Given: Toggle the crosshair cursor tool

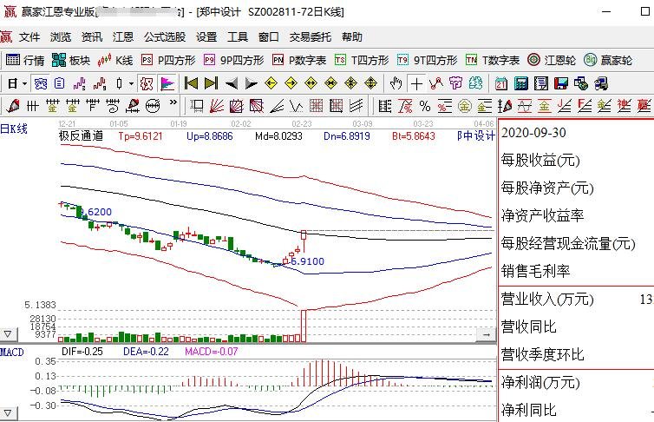Looking at the screenshot, I should (416, 84).
